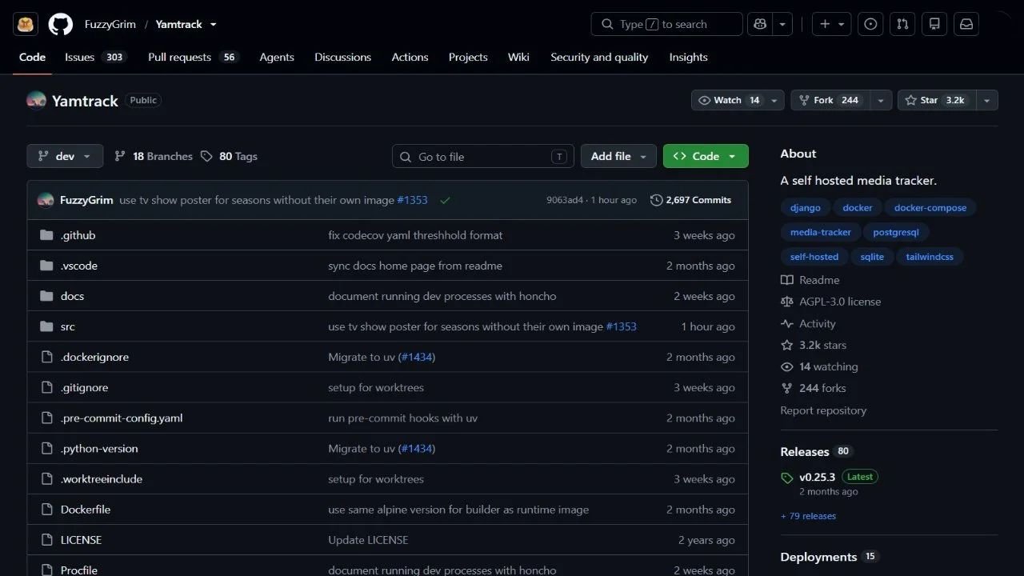Switch to Security and quality tab
The height and width of the screenshot is (576, 1024).
599,57
